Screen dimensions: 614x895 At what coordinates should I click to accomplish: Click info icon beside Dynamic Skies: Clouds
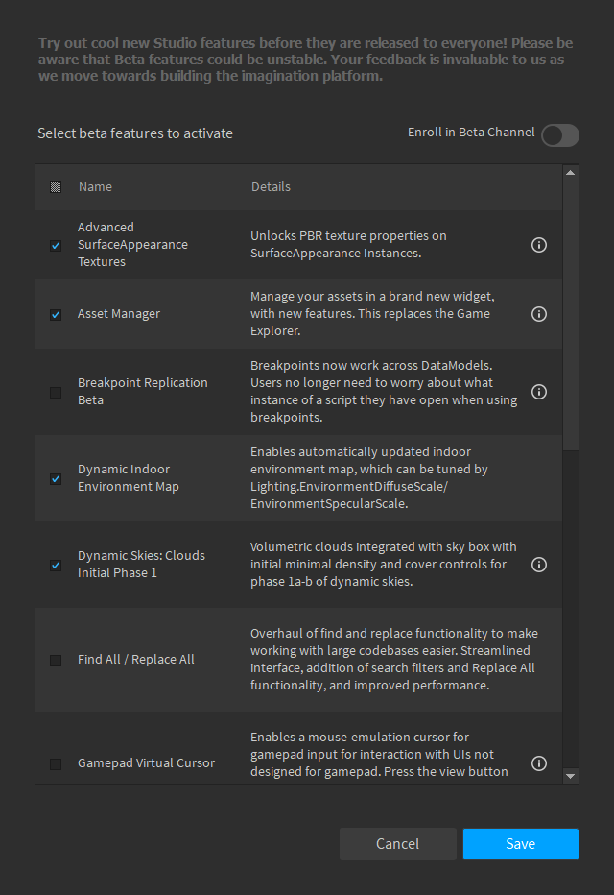[x=538, y=565]
